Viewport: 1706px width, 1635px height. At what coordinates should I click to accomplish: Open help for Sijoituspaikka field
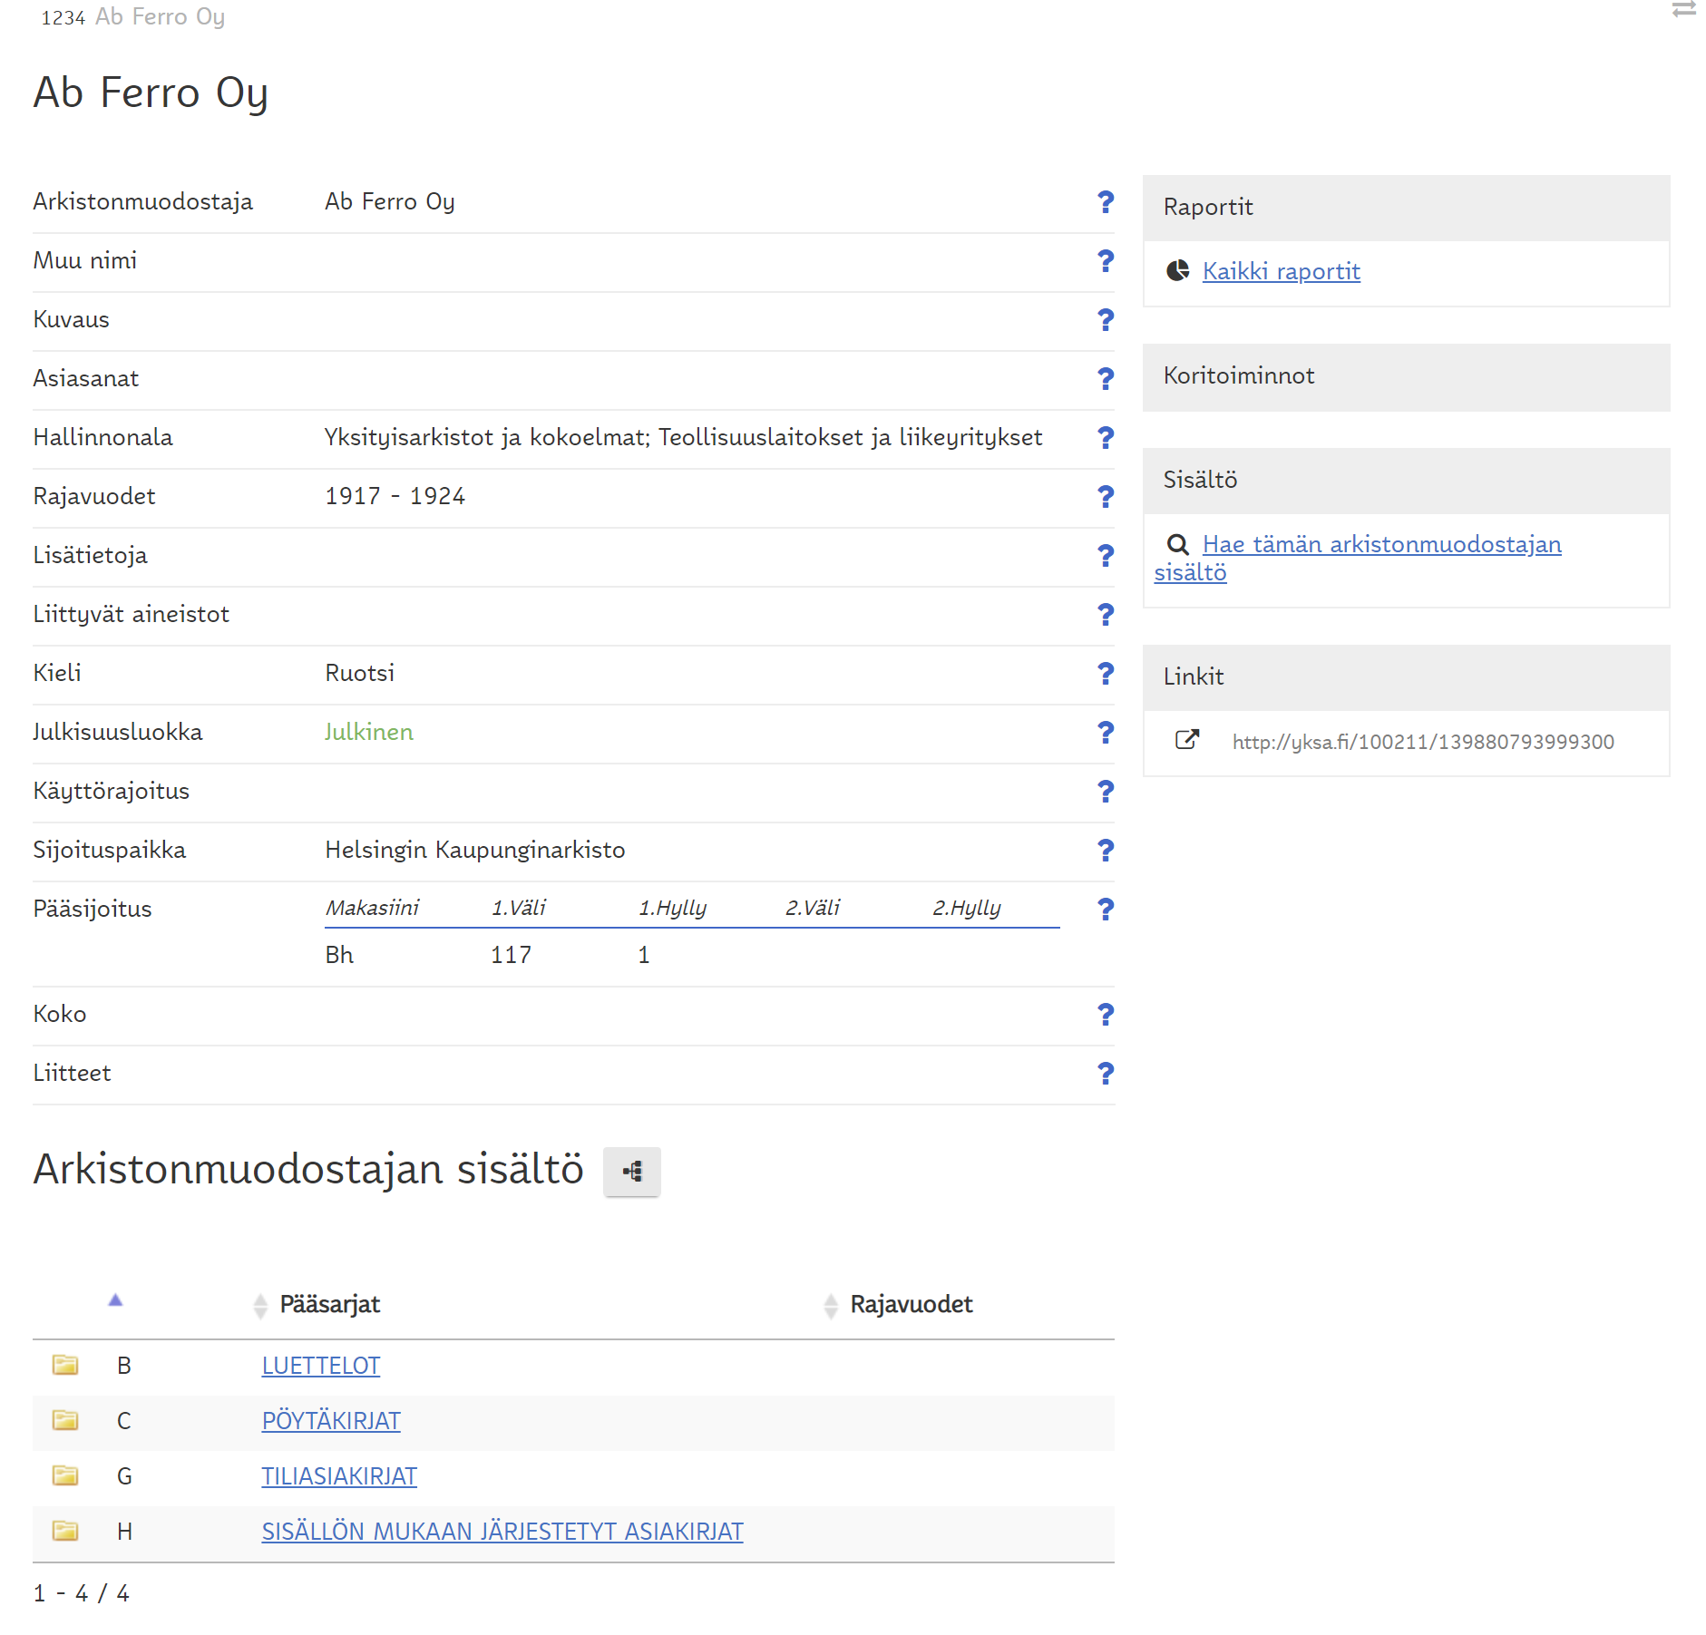click(x=1105, y=850)
